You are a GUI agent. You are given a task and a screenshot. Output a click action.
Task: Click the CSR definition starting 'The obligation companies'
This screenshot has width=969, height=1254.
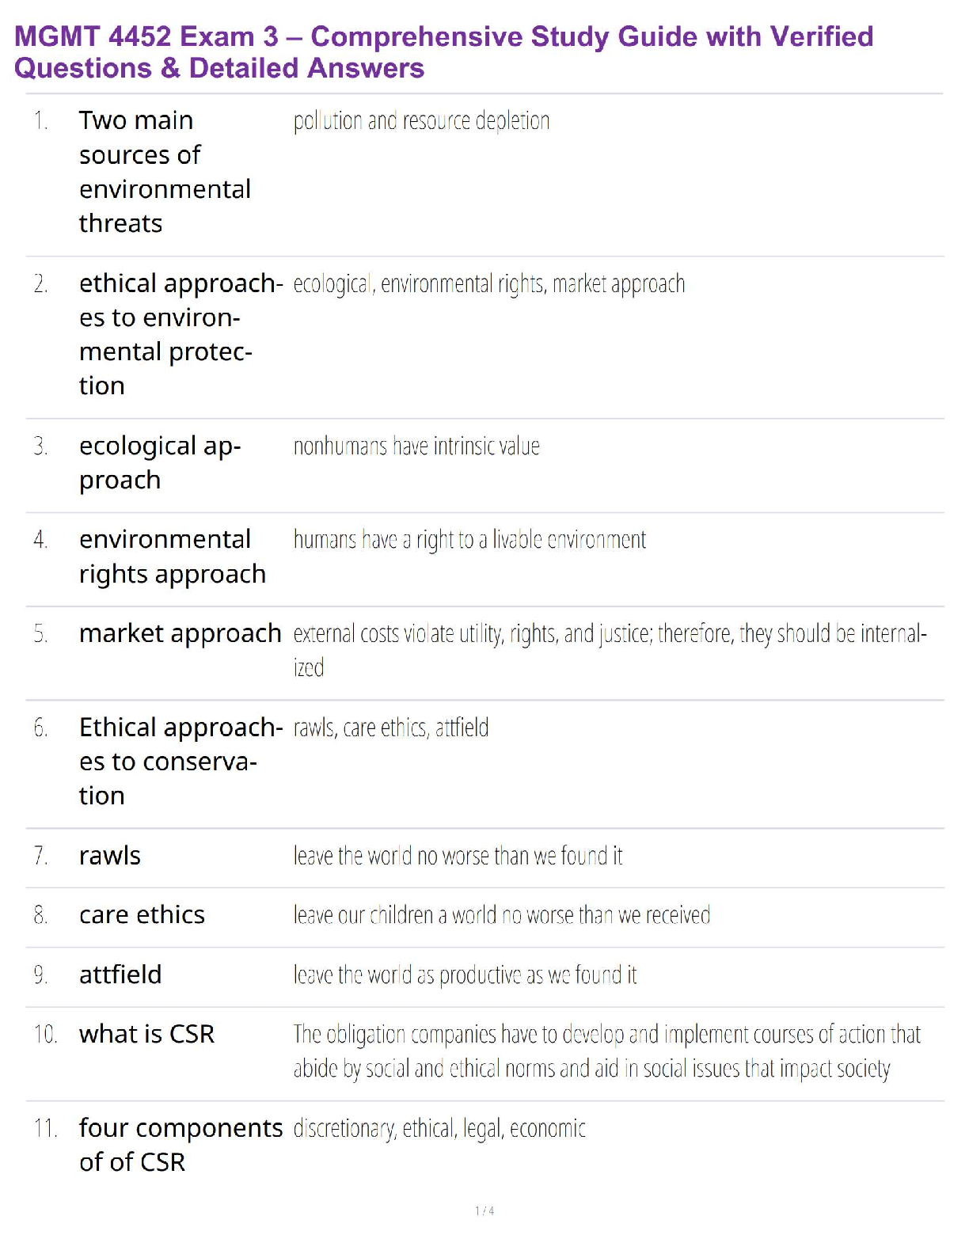point(607,1051)
